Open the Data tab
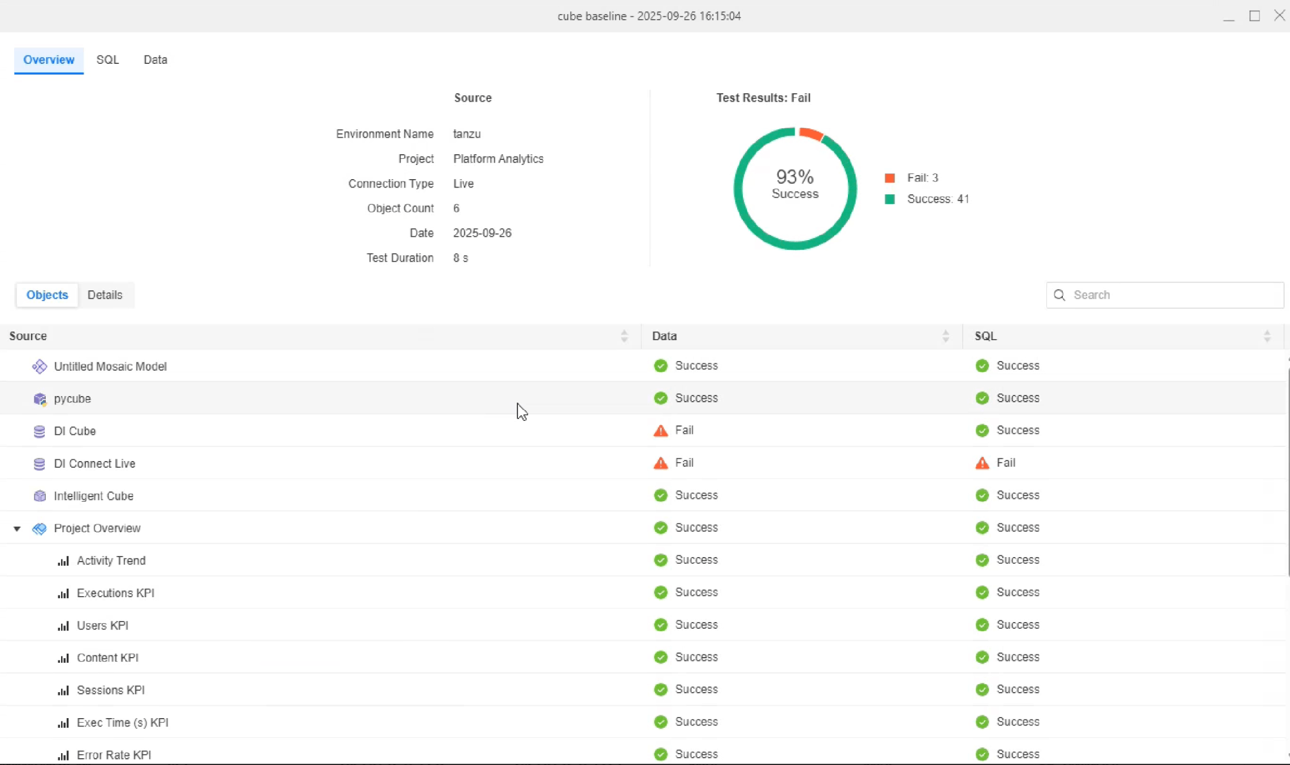The width and height of the screenshot is (1290, 765). pos(155,60)
